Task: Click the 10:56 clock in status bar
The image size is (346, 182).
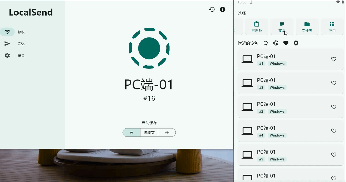Action: coord(242,2)
